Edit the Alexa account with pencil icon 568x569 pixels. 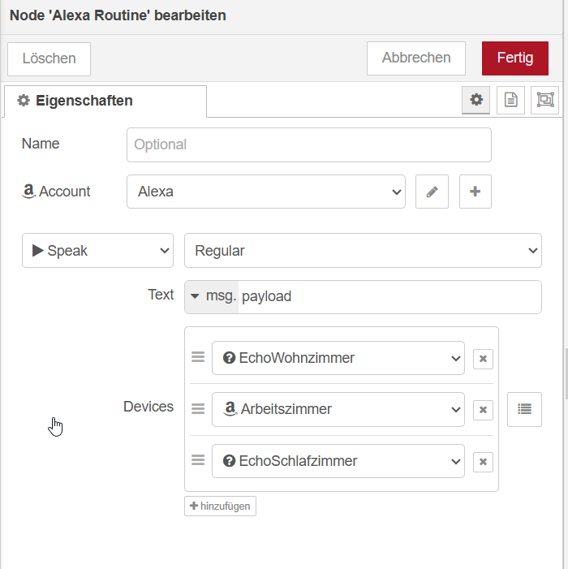point(432,192)
